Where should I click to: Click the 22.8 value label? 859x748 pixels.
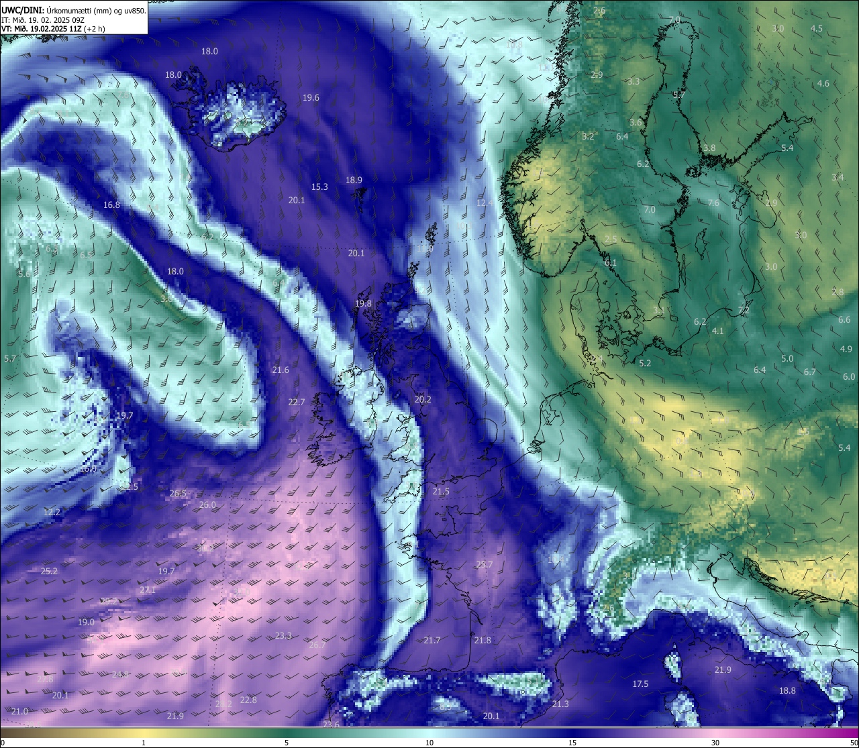pos(248,700)
